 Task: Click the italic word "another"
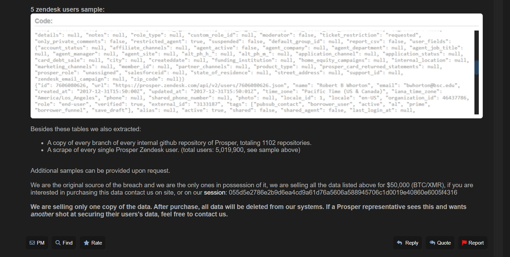(42, 214)
